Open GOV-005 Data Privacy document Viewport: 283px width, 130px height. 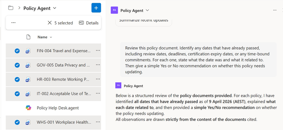[63, 65]
